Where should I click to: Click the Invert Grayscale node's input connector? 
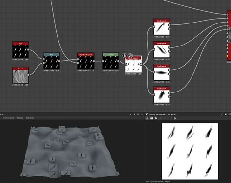tap(125, 64)
